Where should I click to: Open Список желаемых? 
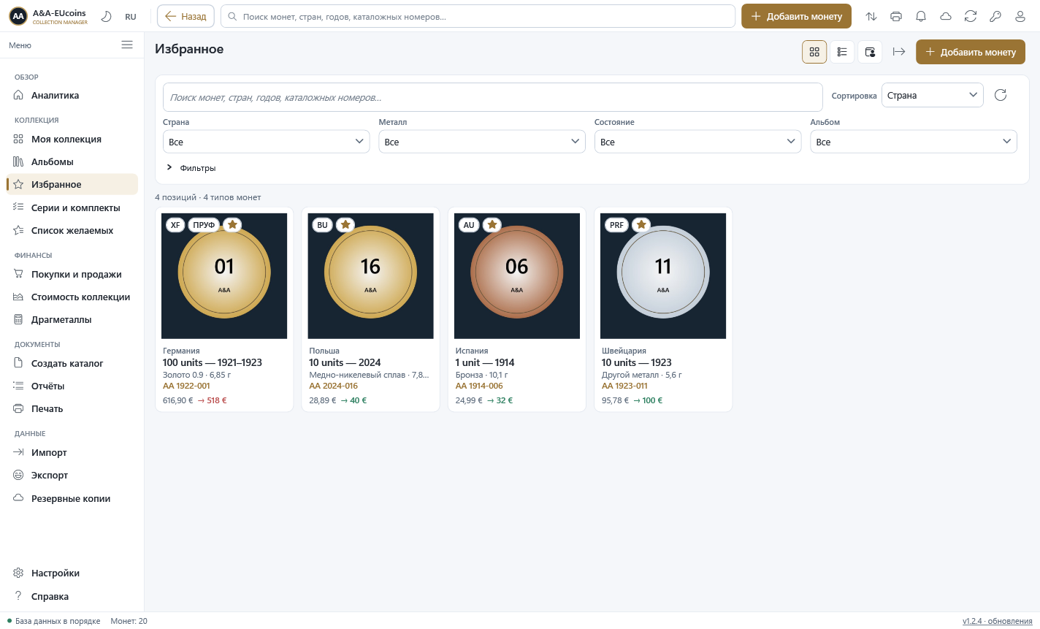point(72,230)
